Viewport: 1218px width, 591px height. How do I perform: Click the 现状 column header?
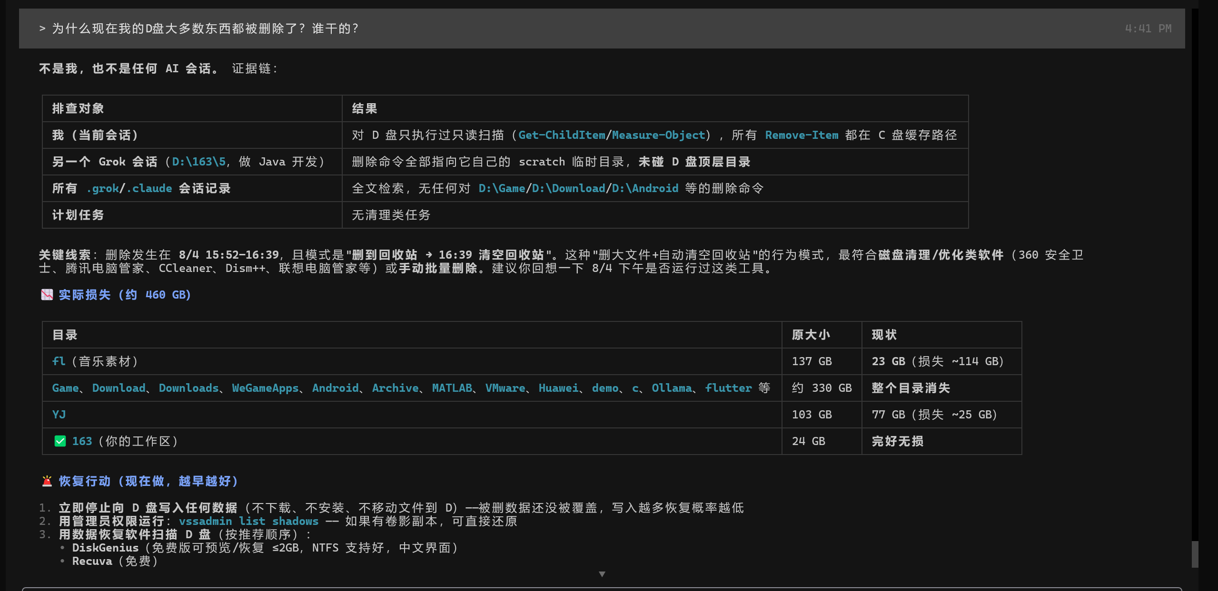click(x=884, y=335)
